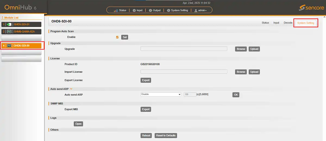Confirm Auto send ARP with OK
The width and height of the screenshot is (326, 141).
[236, 95]
